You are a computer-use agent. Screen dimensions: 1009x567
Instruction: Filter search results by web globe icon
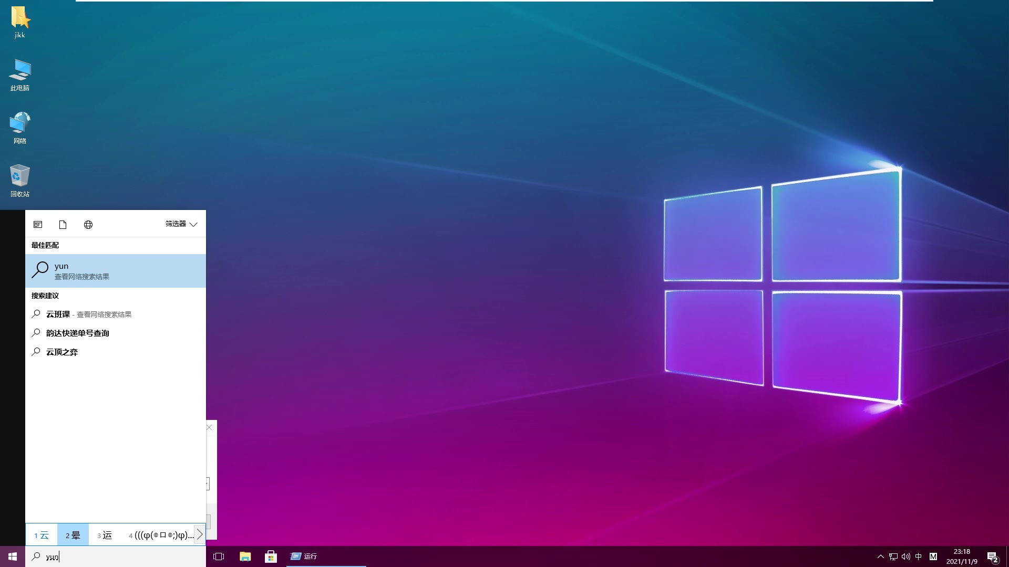(x=88, y=225)
